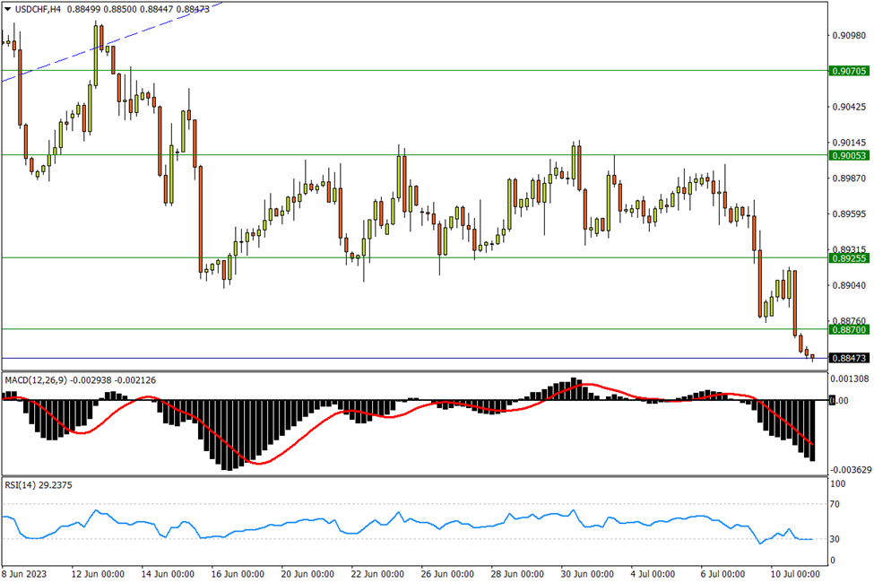Screen dimensions: 874x583
Task: Pick the 0.88700 green price level tag
Action: 848,330
